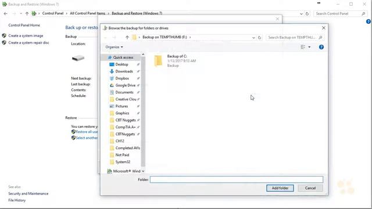The image size is (372, 209).
Task: Click Restore all users' files link
Action: [87, 132]
